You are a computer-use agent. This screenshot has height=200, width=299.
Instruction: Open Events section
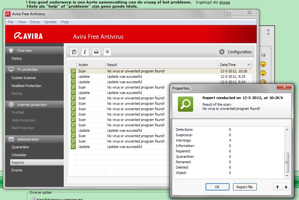click(17, 170)
